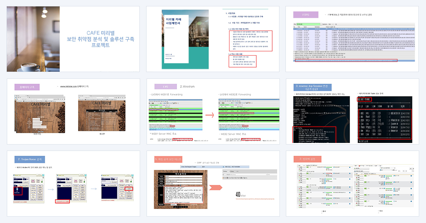Viewport: 426px width, 223px height.
Task: Select the 회원가입 homepage screenshot
Action: [40, 114]
